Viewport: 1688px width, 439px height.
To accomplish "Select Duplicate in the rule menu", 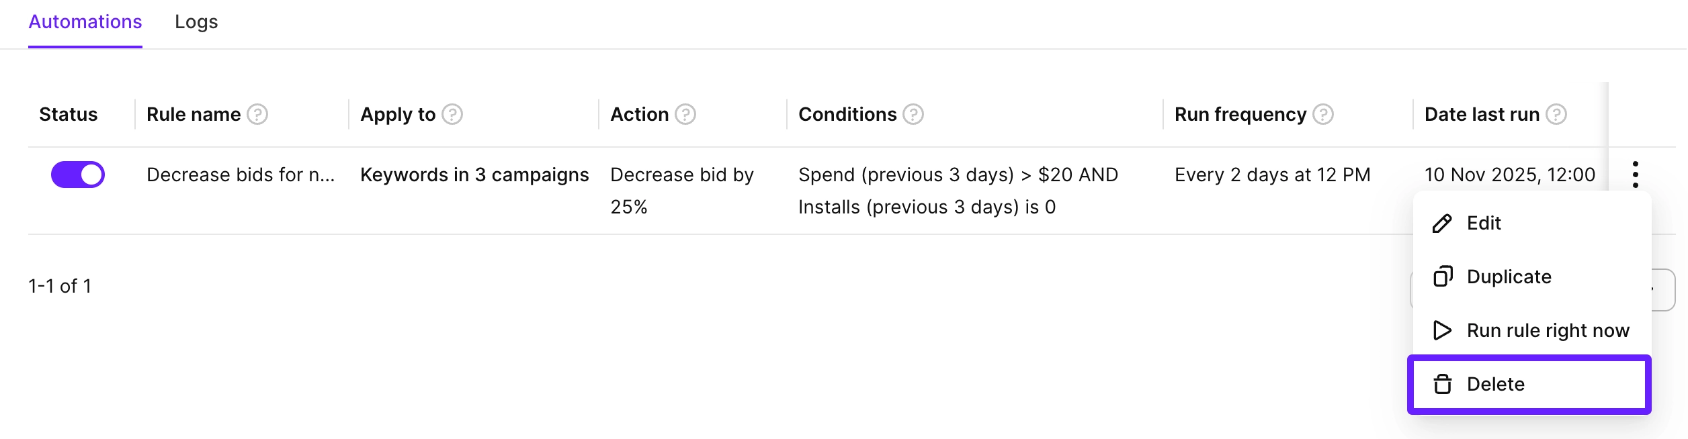I will point(1509,277).
